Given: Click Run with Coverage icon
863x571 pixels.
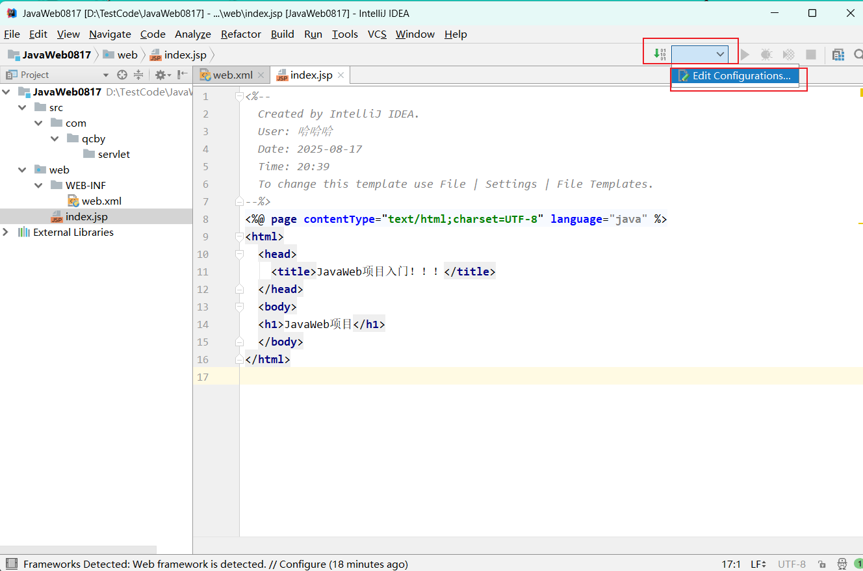Looking at the screenshot, I should 788,55.
